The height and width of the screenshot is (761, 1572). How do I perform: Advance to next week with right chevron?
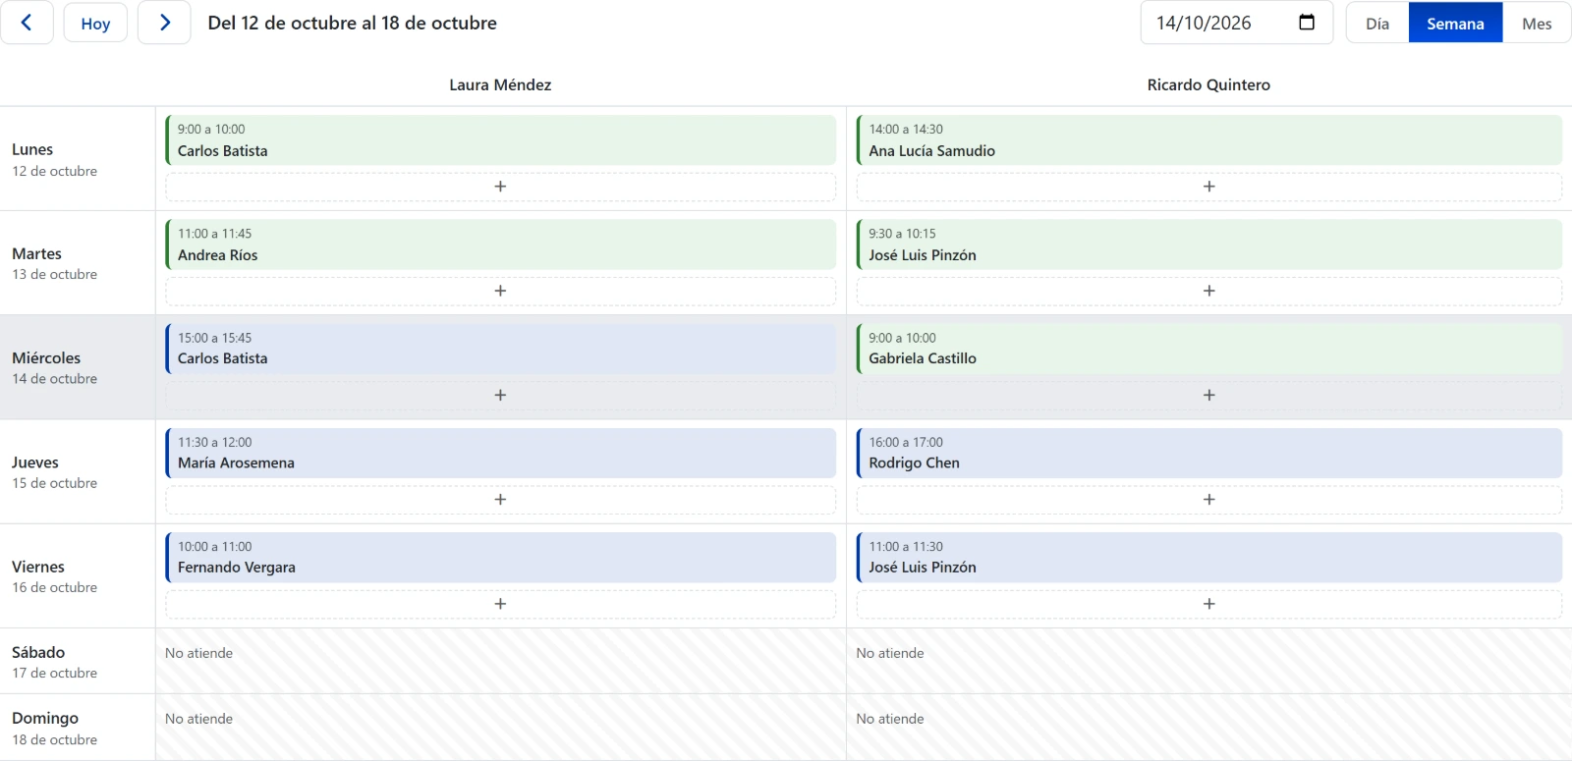tap(164, 23)
